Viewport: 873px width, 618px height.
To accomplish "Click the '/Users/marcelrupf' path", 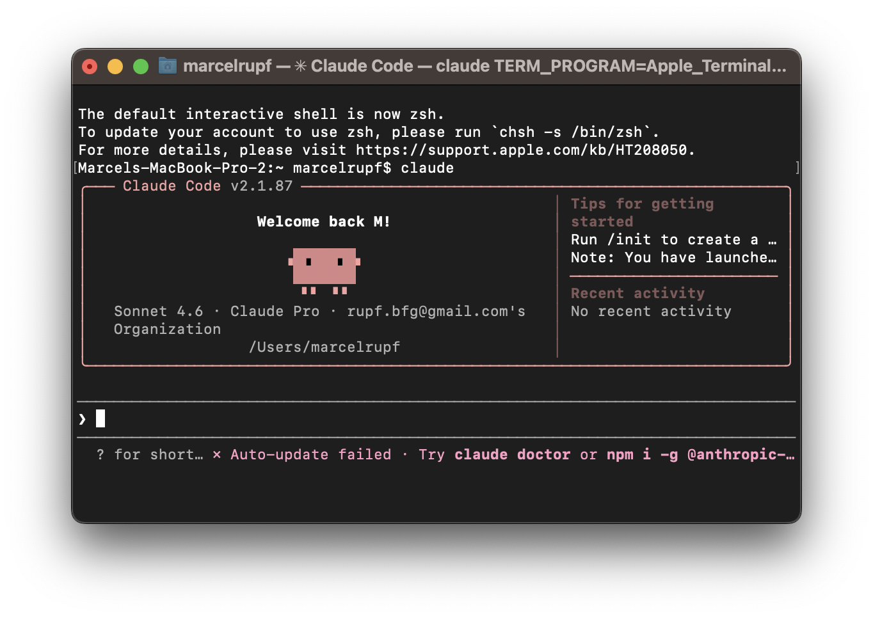I will pyautogui.click(x=324, y=347).
